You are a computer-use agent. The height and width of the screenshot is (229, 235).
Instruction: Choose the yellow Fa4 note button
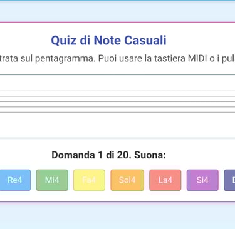coord(89,180)
